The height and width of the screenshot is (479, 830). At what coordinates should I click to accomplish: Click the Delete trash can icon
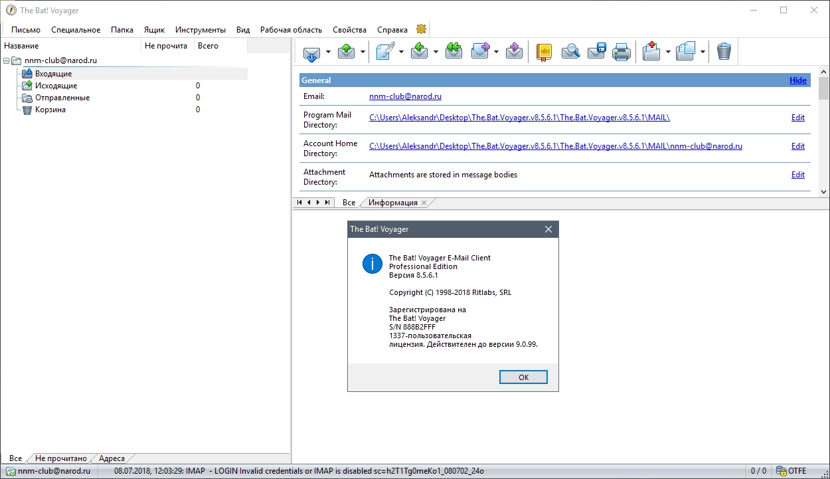pos(724,52)
